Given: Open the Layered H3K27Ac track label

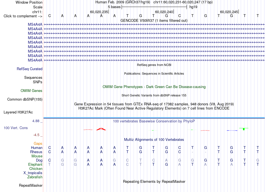Looking at the screenshot, I should coord(18,112).
